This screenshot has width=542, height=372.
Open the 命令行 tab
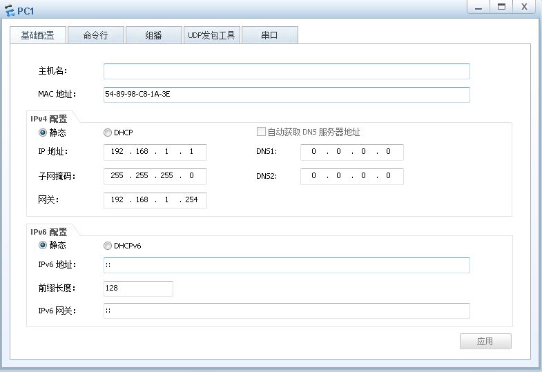(x=96, y=35)
